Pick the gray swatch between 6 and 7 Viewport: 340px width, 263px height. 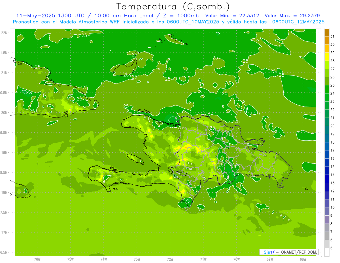pyautogui.click(x=327, y=236)
